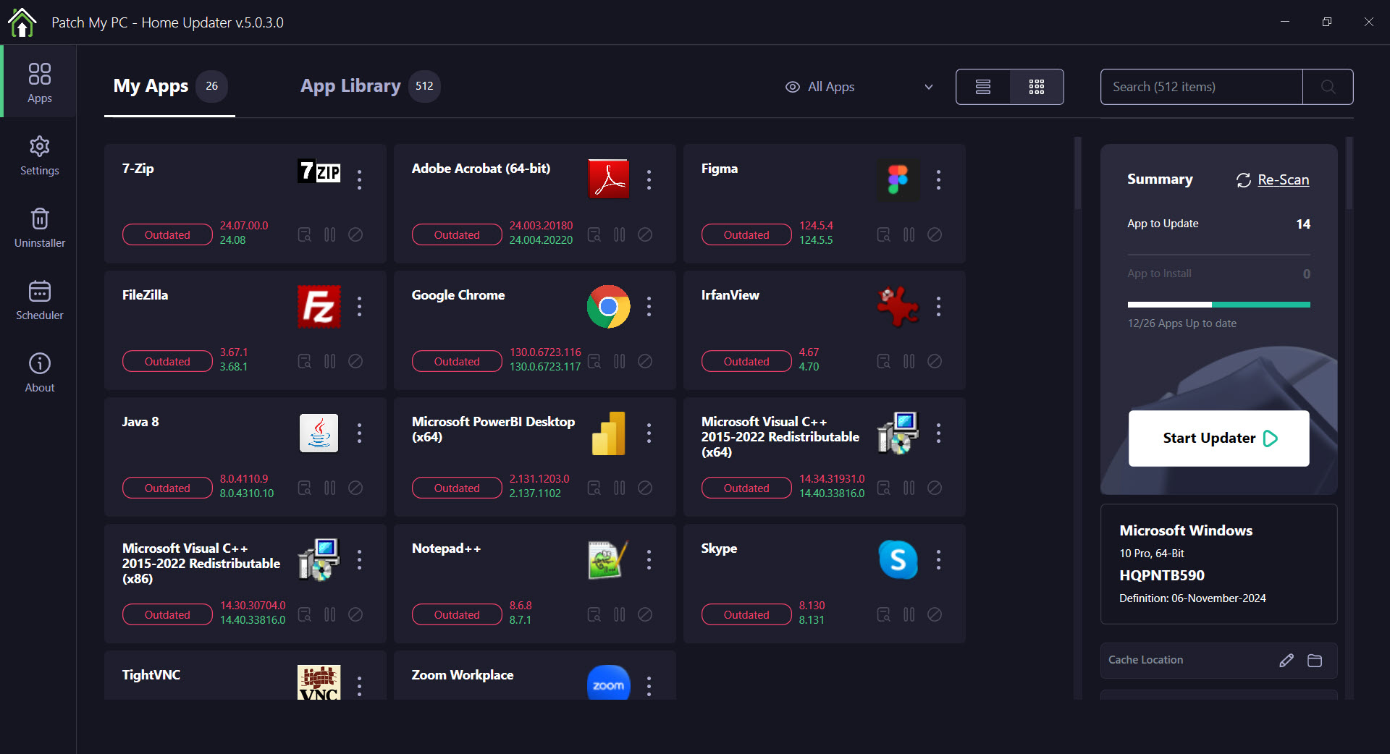The height and width of the screenshot is (754, 1390).
Task: Click the apps up-to-date progress bar
Action: [x=1219, y=305]
